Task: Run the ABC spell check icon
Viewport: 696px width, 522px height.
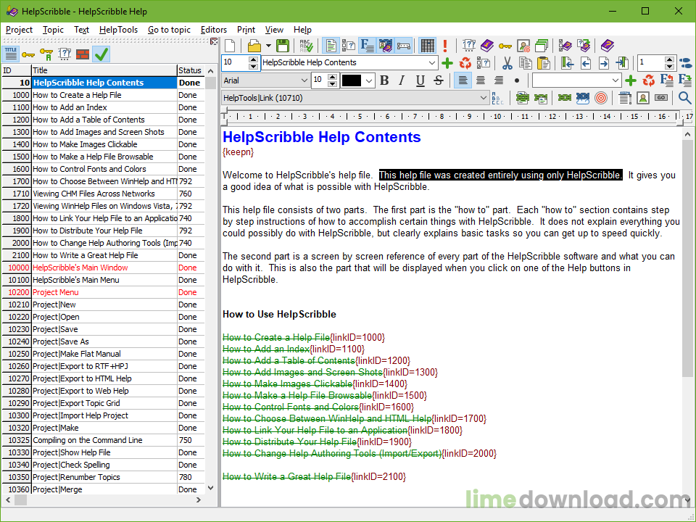Action: 307,46
